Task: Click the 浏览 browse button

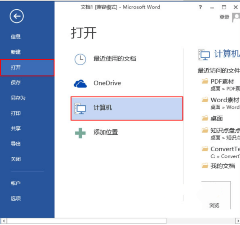Action: [216, 195]
